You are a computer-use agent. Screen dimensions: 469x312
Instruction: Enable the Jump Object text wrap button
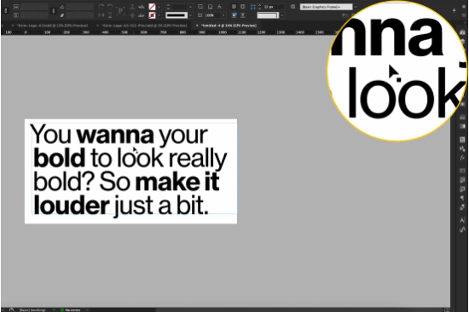point(243,15)
